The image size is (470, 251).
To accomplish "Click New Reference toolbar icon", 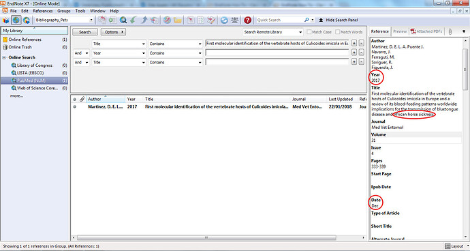I will [112, 20].
